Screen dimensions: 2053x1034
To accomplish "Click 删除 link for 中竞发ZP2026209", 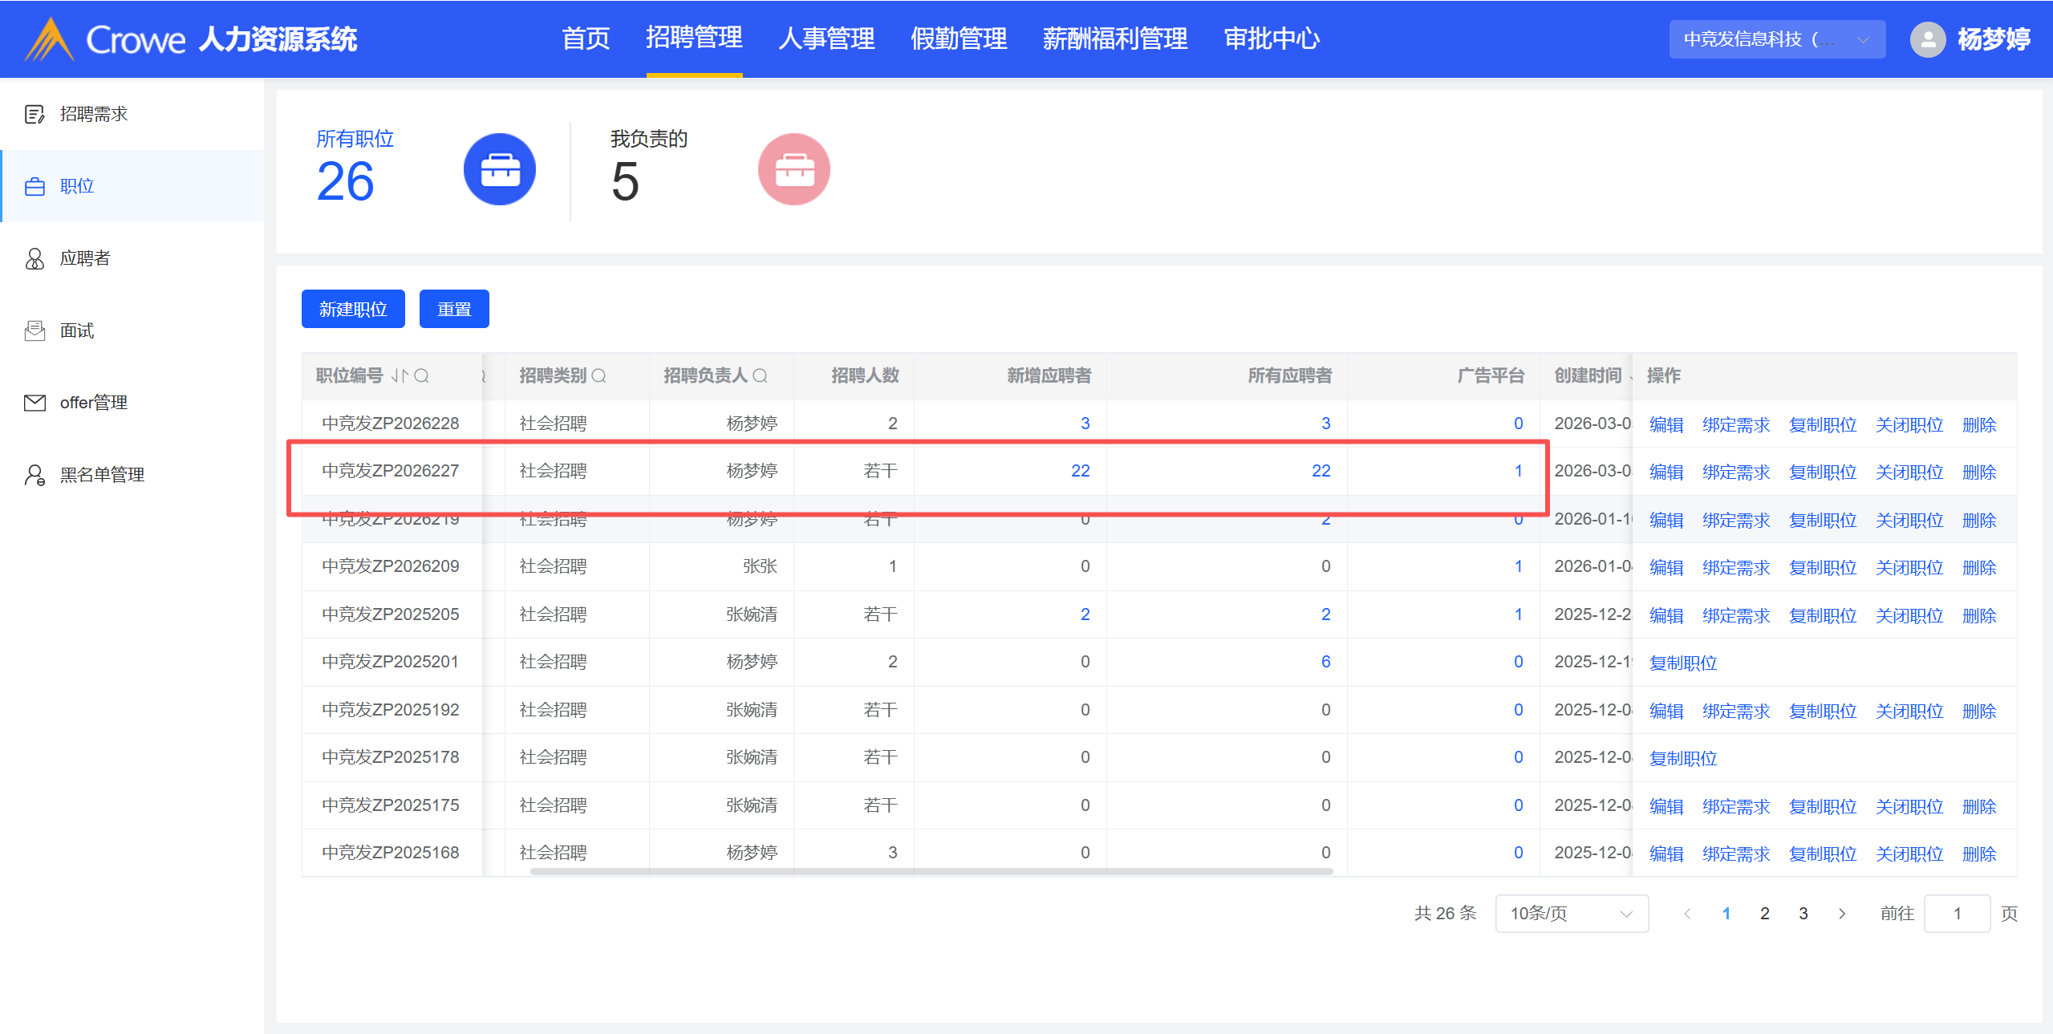I will pos(1978,567).
